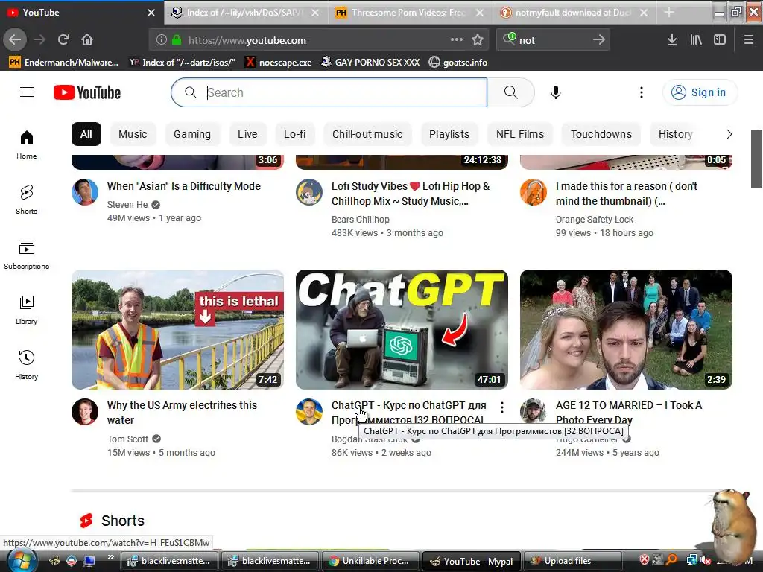The width and height of the screenshot is (763, 572).
Task: Open Steven He channel avatar
Action: pos(85,192)
